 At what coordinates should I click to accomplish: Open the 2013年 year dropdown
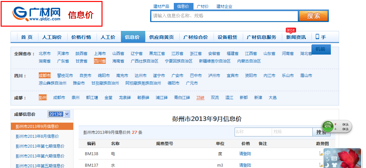click(x=59, y=114)
